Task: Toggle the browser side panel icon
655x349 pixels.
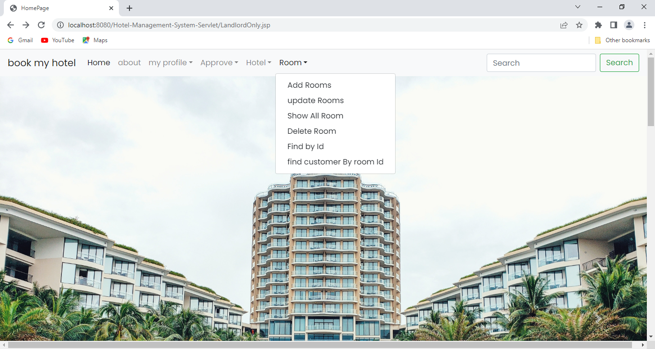Action: (613, 25)
